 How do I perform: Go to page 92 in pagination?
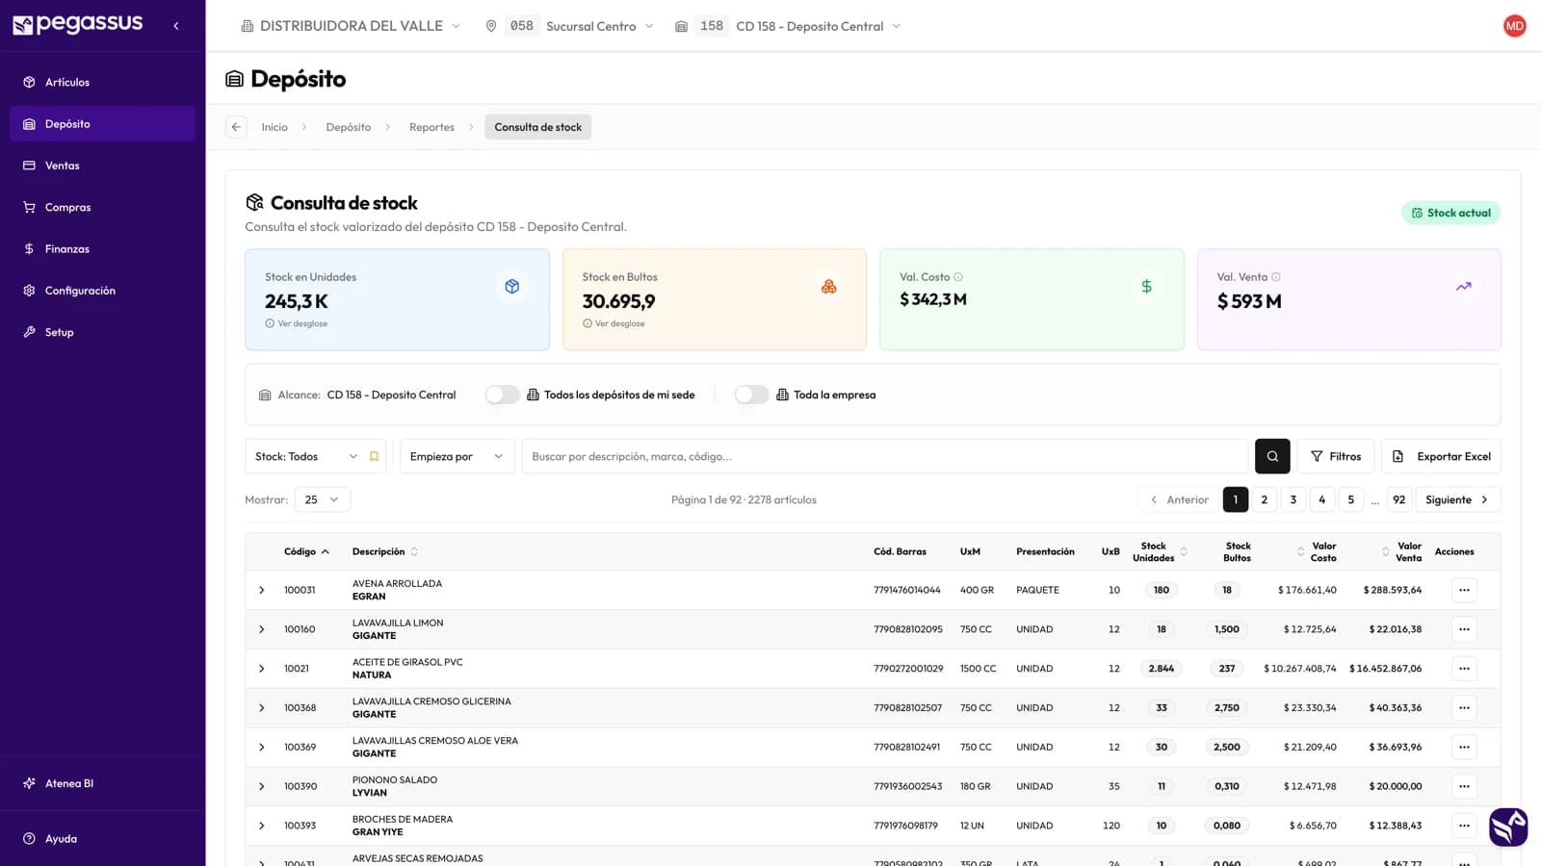1398,499
